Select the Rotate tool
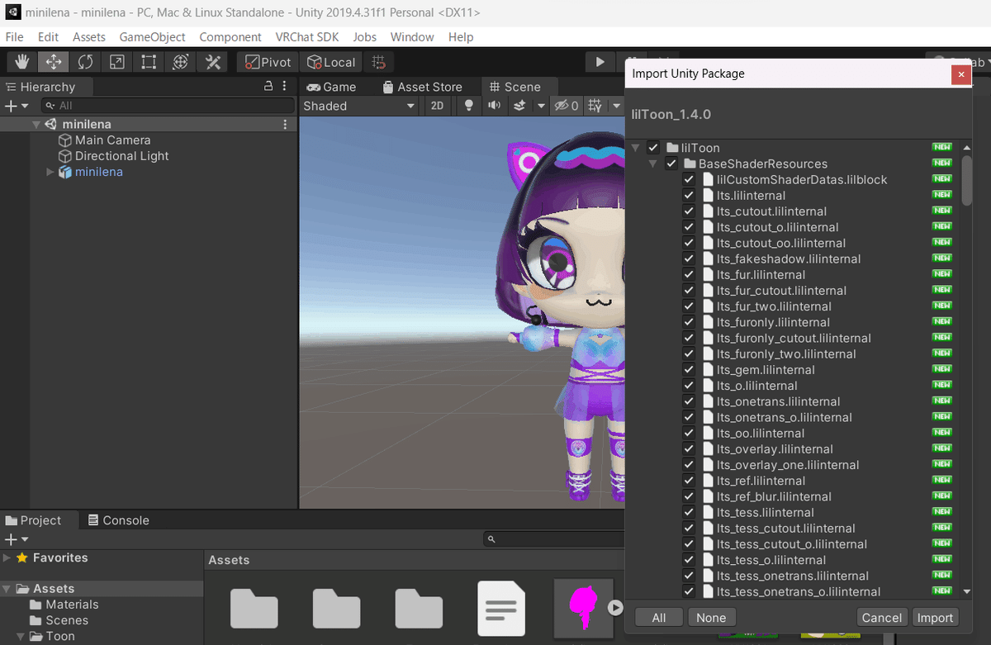The image size is (991, 645). coord(85,62)
